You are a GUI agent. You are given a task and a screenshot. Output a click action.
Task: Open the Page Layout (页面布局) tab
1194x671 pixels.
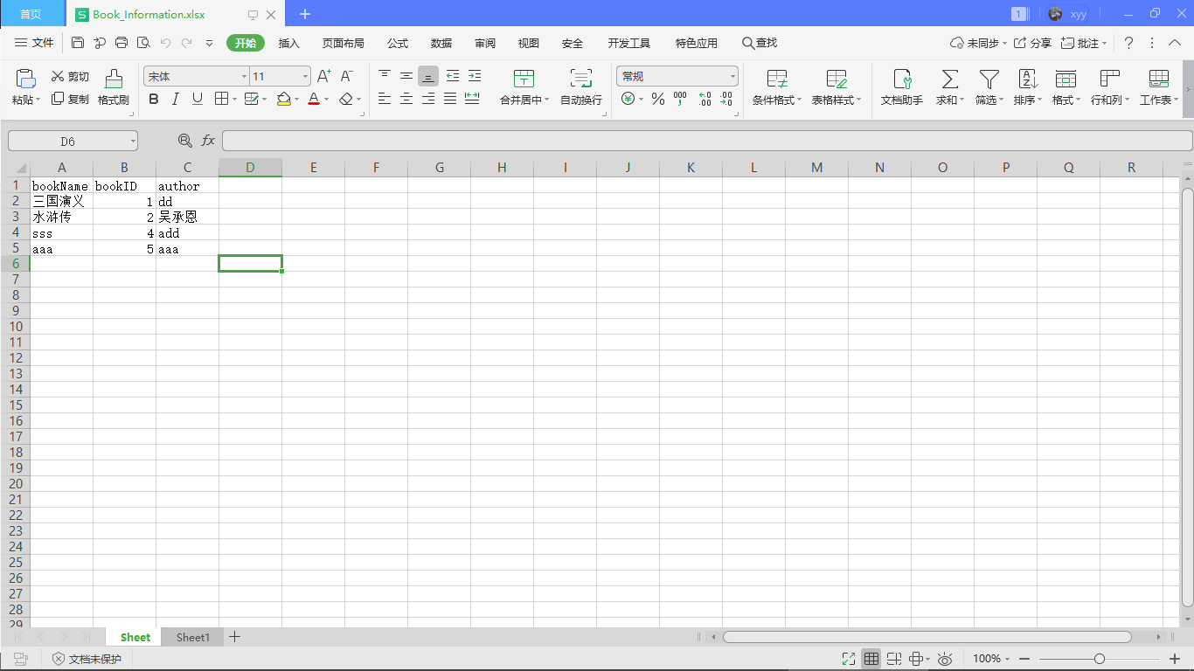(x=343, y=43)
